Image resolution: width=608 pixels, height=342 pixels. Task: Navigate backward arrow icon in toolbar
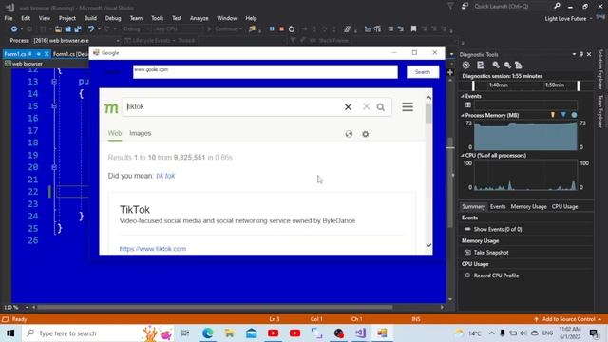pos(14,29)
